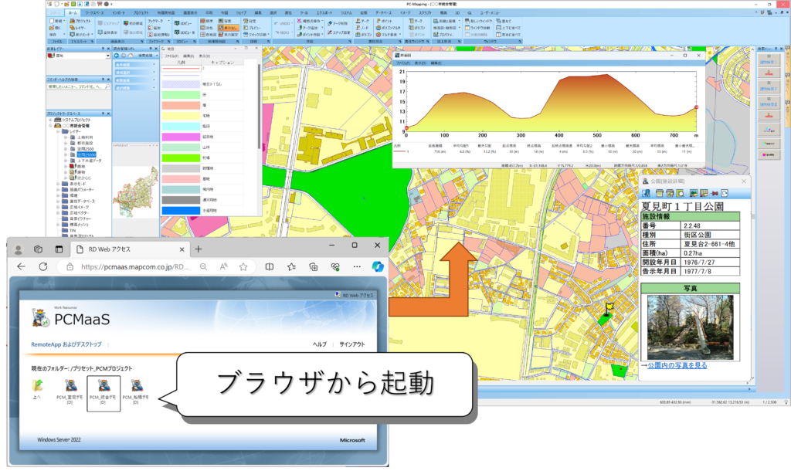Click the magnifier icon in command search box

pos(107,87)
